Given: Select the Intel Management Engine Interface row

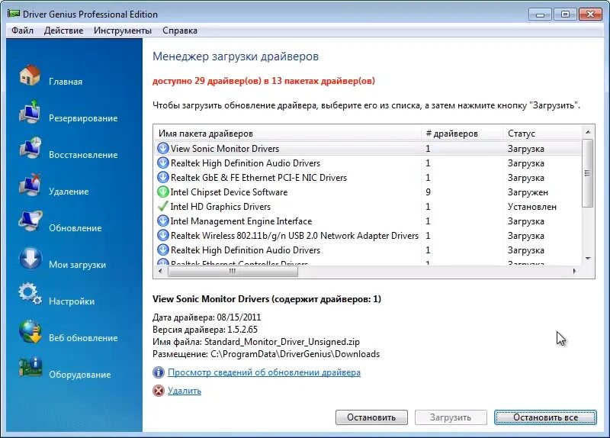Looking at the screenshot, I should (368, 221).
